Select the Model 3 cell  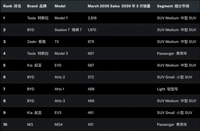61,54
